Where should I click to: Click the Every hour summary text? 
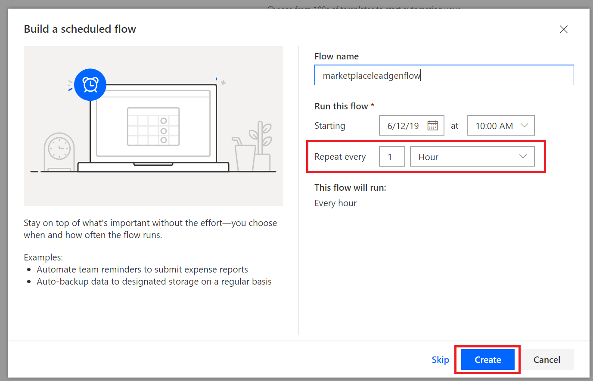click(335, 203)
